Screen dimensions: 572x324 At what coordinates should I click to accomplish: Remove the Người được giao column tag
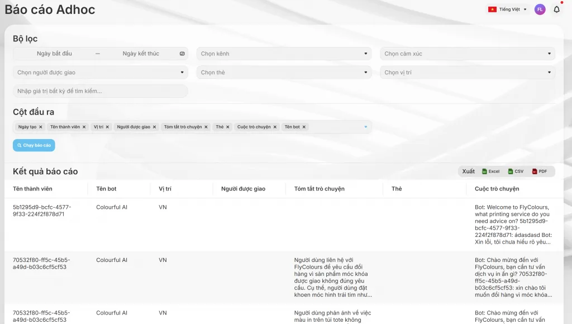[x=154, y=127]
